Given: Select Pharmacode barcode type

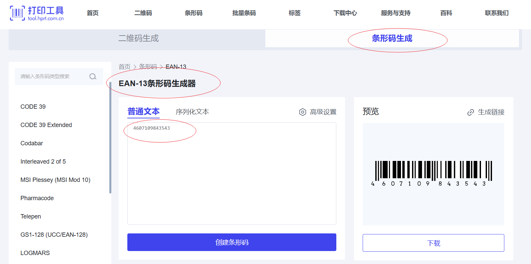Looking at the screenshot, I should pyautogui.click(x=37, y=198).
